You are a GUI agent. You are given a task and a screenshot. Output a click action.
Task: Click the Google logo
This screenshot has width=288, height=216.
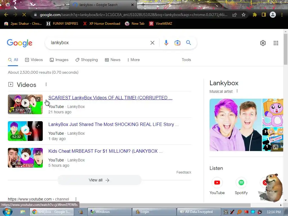(x=20, y=43)
